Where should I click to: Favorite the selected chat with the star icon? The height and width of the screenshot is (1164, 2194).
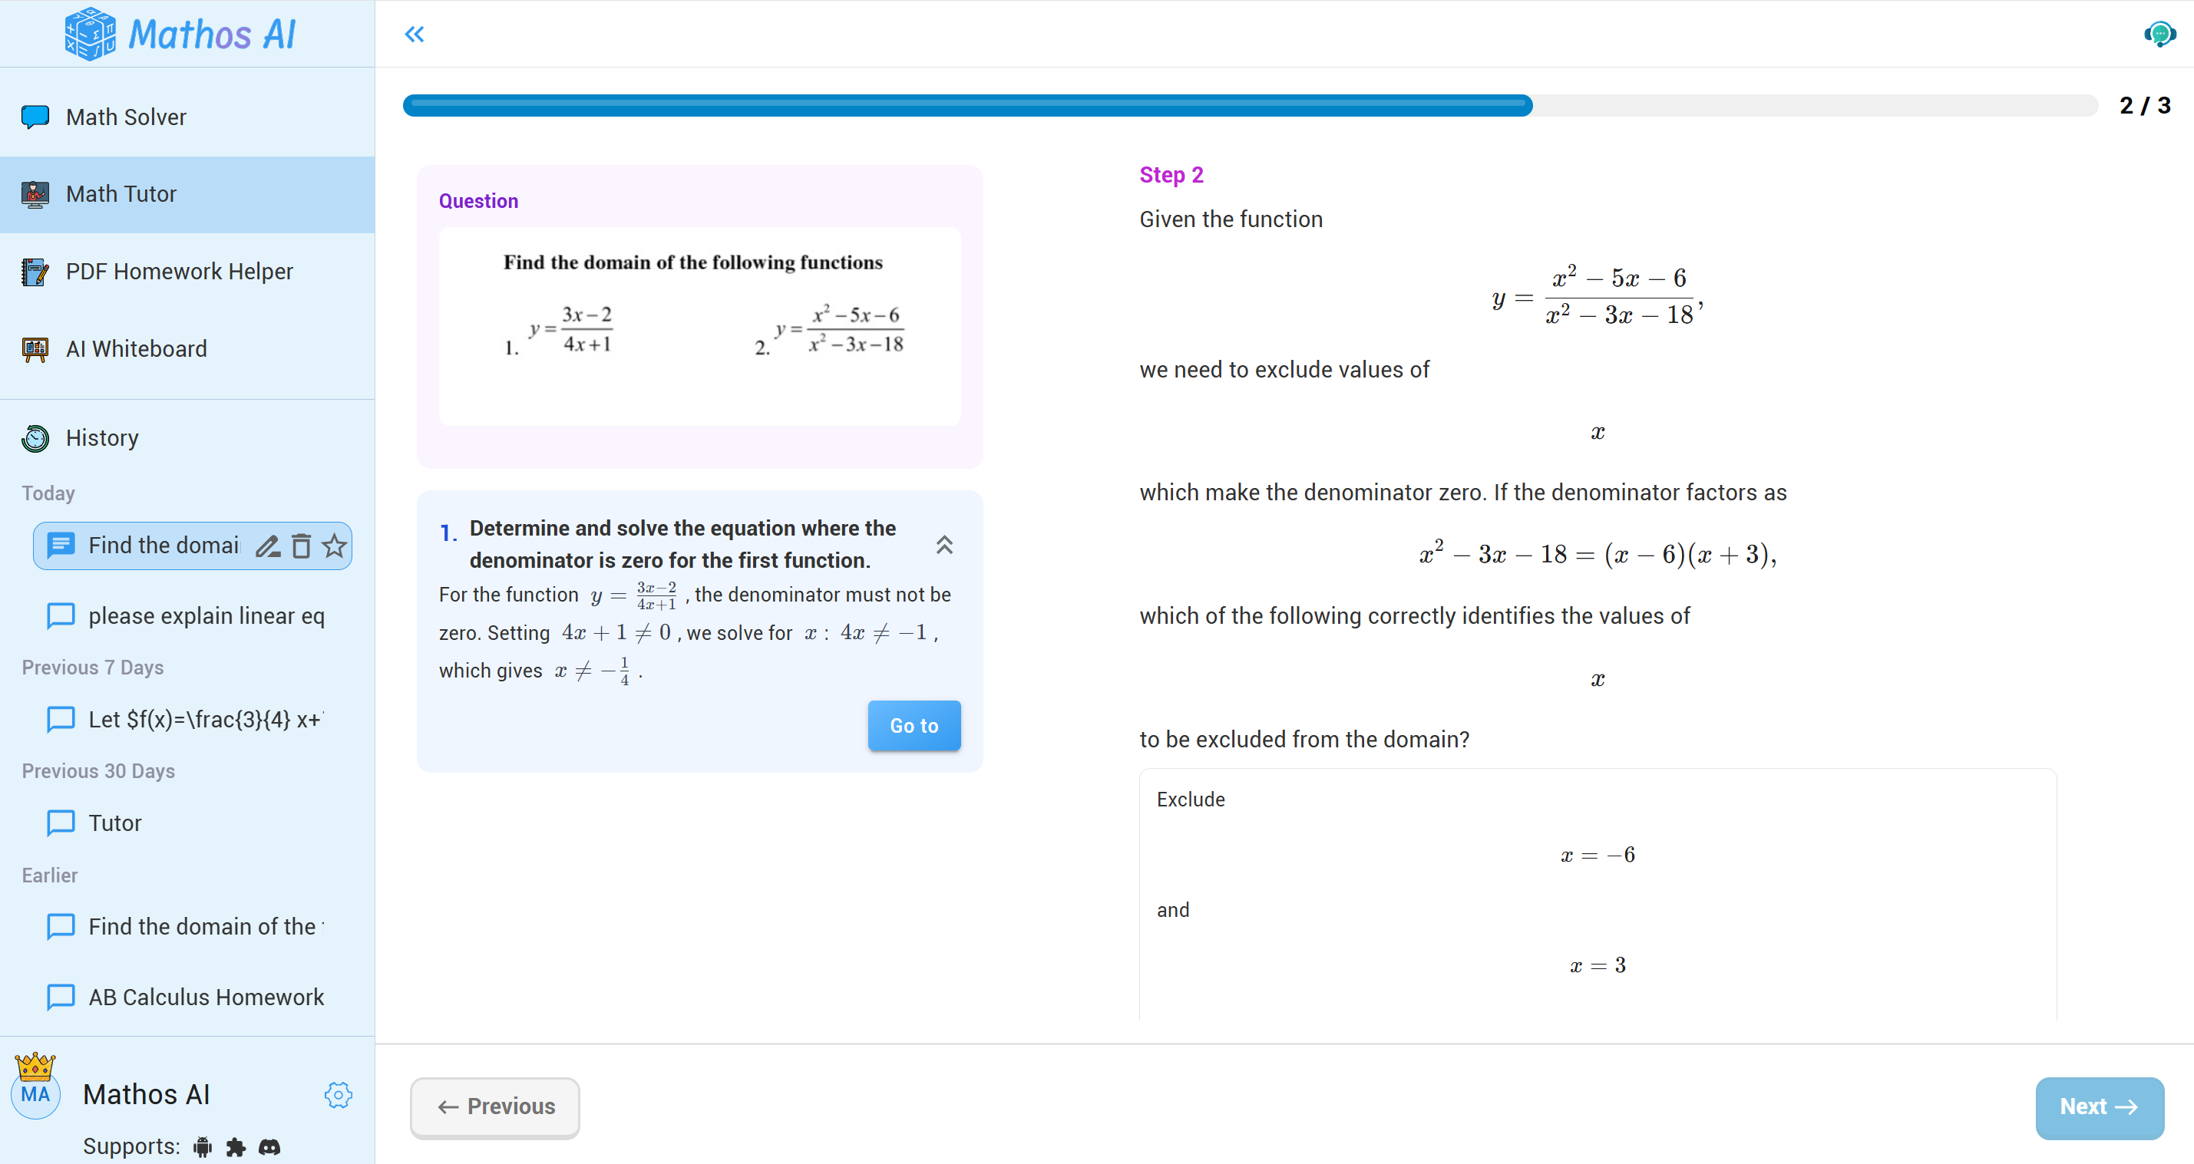click(334, 546)
